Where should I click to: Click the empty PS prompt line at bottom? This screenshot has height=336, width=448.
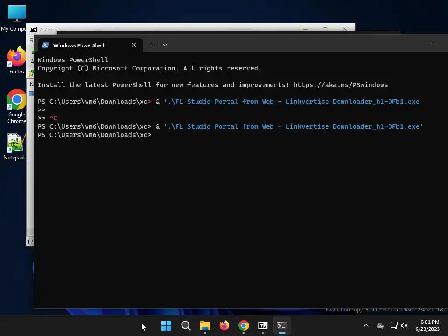click(94, 135)
